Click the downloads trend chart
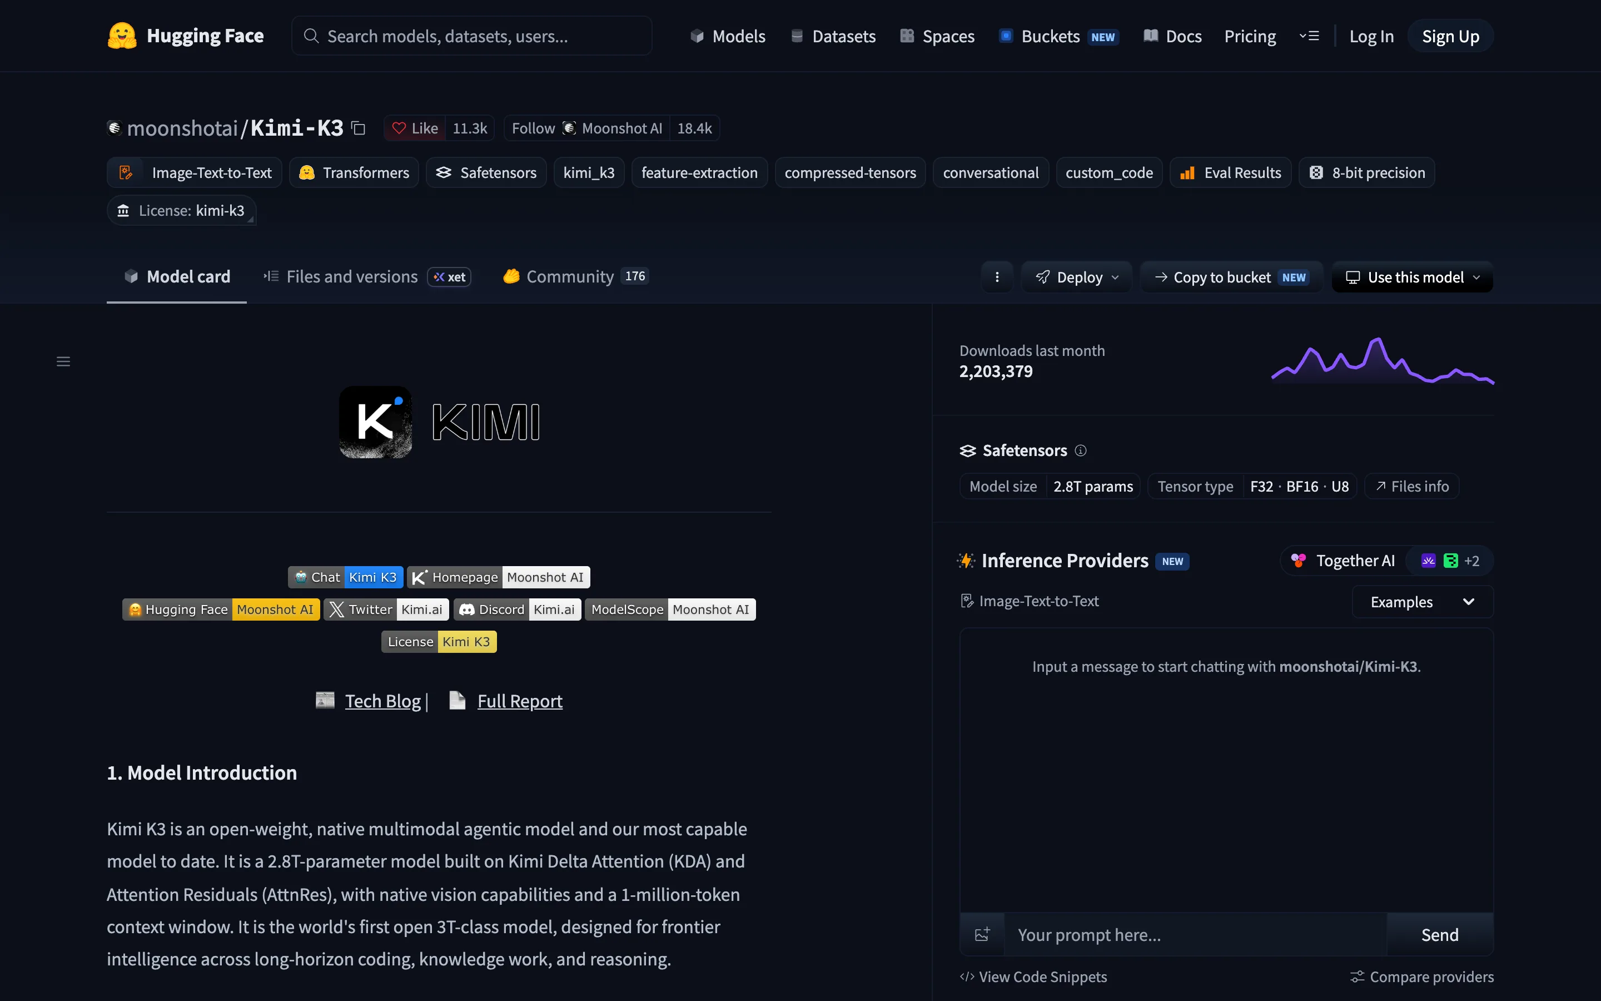1601x1001 pixels. [1383, 361]
